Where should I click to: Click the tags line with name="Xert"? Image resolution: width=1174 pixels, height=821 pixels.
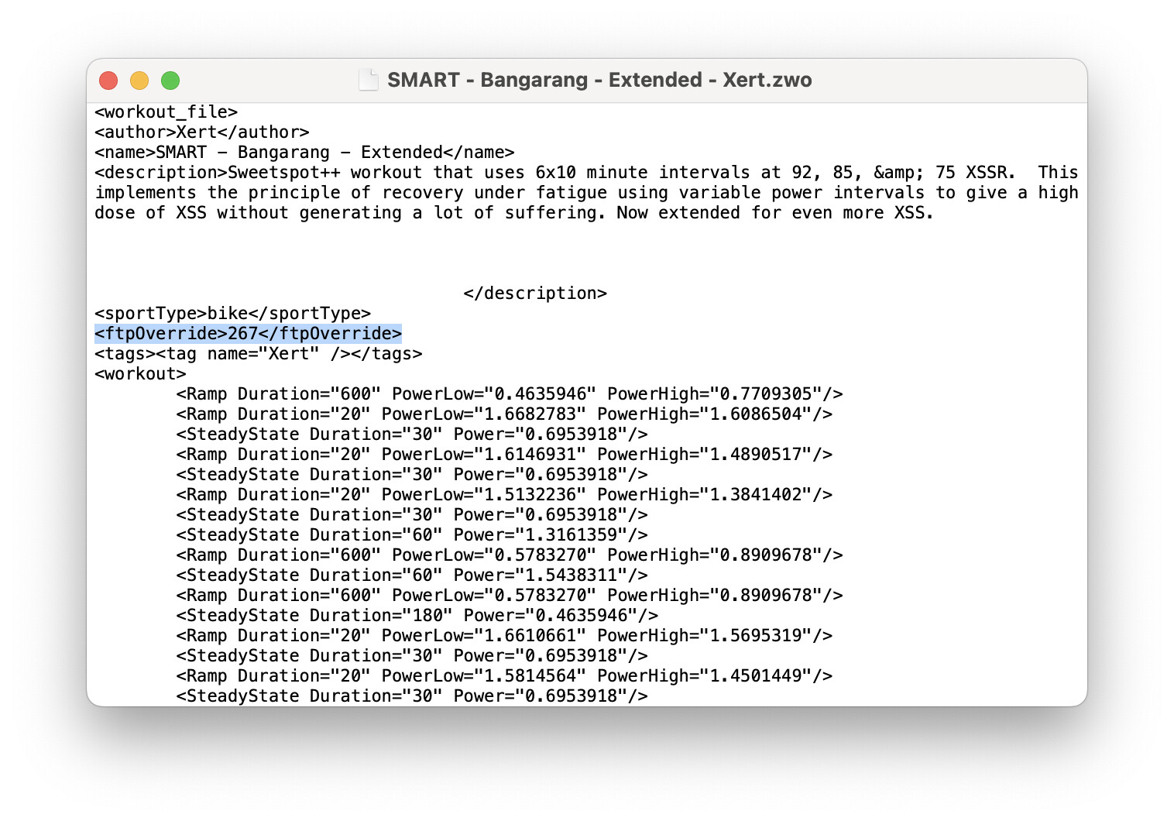pos(258,354)
